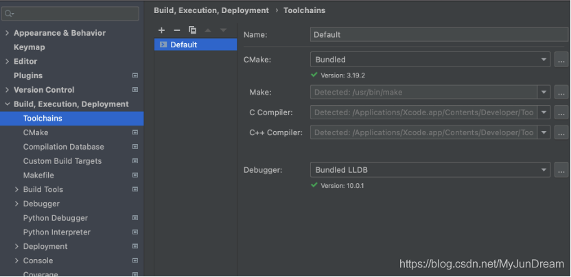This screenshot has width=571, height=277.
Task: Click the toolchain Name text field
Action: point(439,34)
